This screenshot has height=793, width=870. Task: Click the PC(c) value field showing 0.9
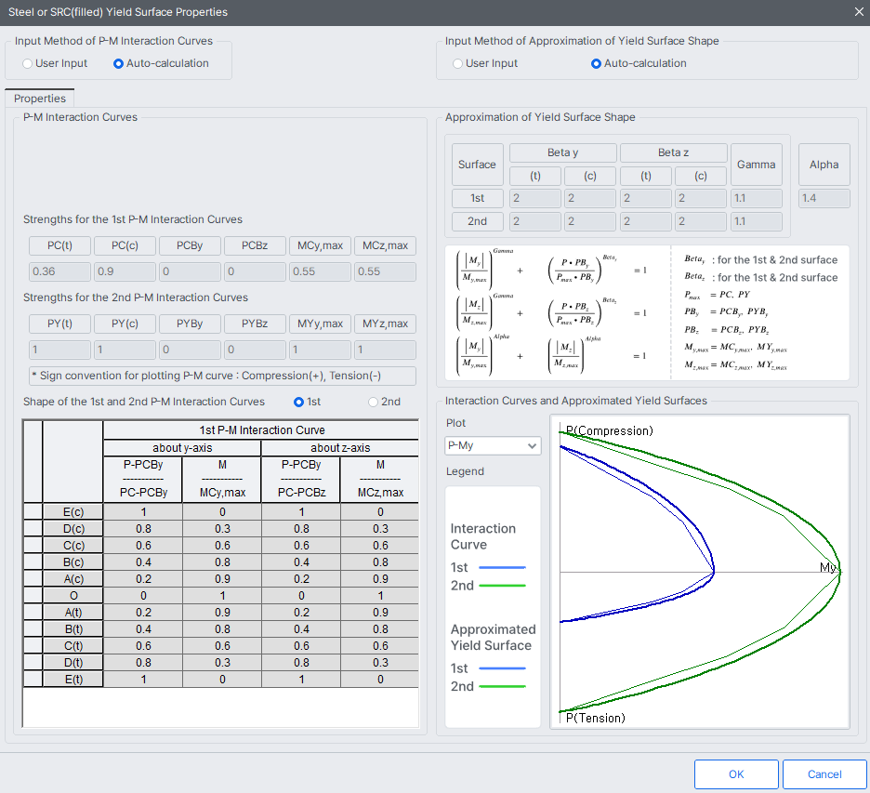pos(125,271)
